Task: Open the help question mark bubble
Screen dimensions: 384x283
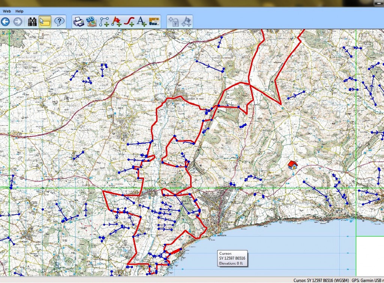Action: point(59,22)
